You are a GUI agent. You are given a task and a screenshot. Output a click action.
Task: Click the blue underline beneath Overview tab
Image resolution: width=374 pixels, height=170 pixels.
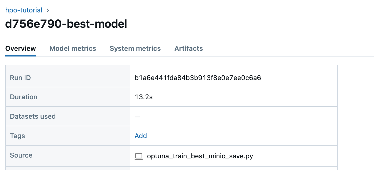coord(21,55)
